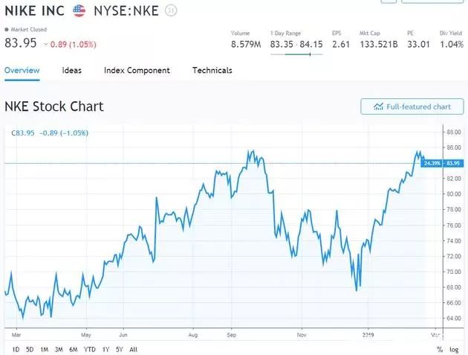Show All time range data

pos(133,349)
